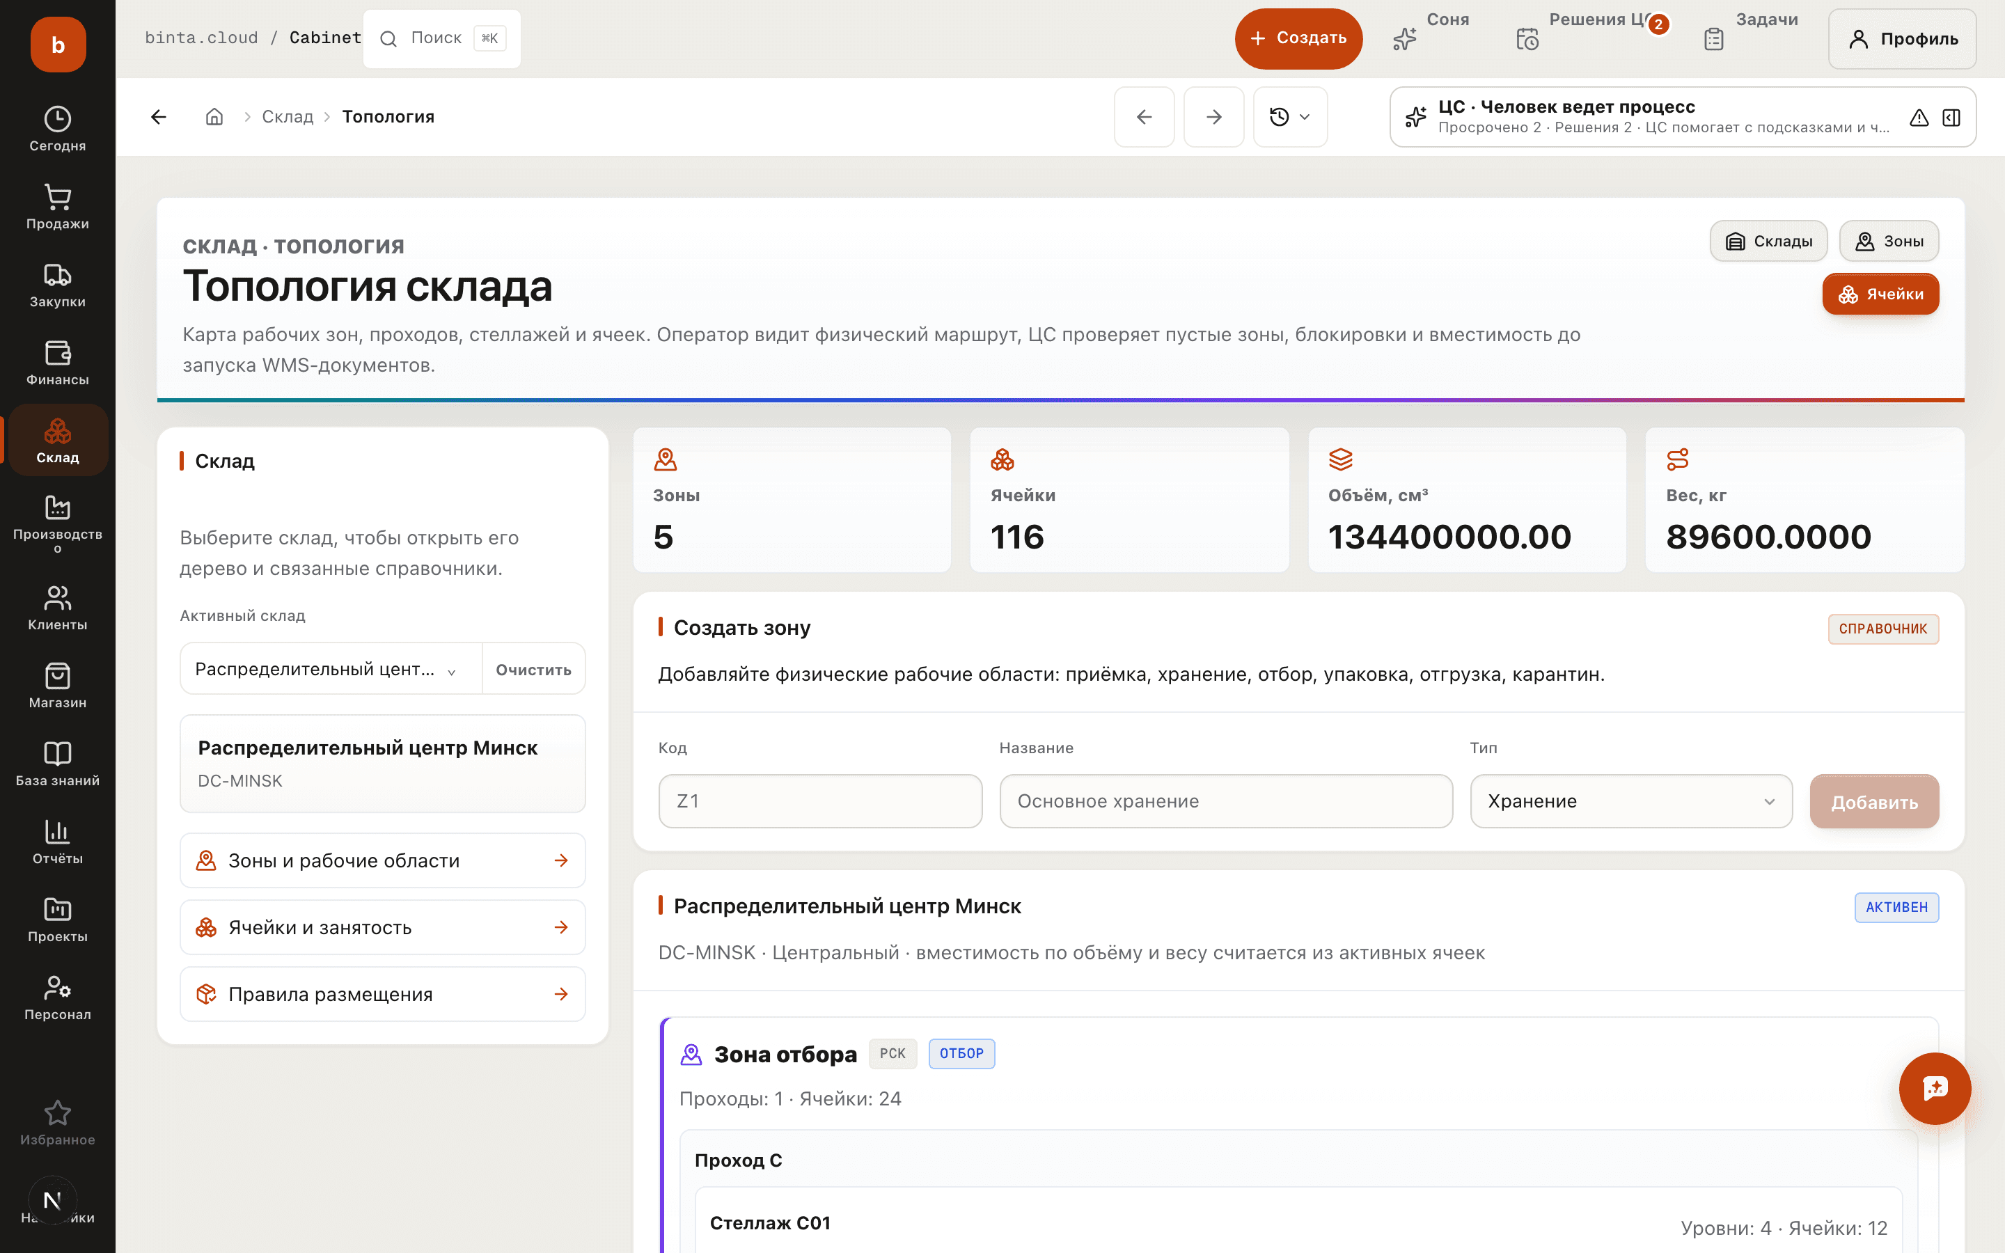Click the Объём value 134400000.00

[1449, 537]
